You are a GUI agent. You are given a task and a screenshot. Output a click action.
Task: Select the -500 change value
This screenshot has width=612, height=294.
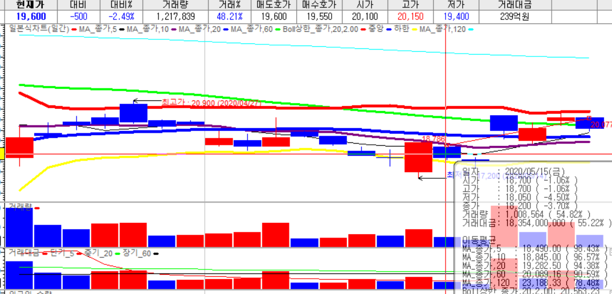(79, 17)
